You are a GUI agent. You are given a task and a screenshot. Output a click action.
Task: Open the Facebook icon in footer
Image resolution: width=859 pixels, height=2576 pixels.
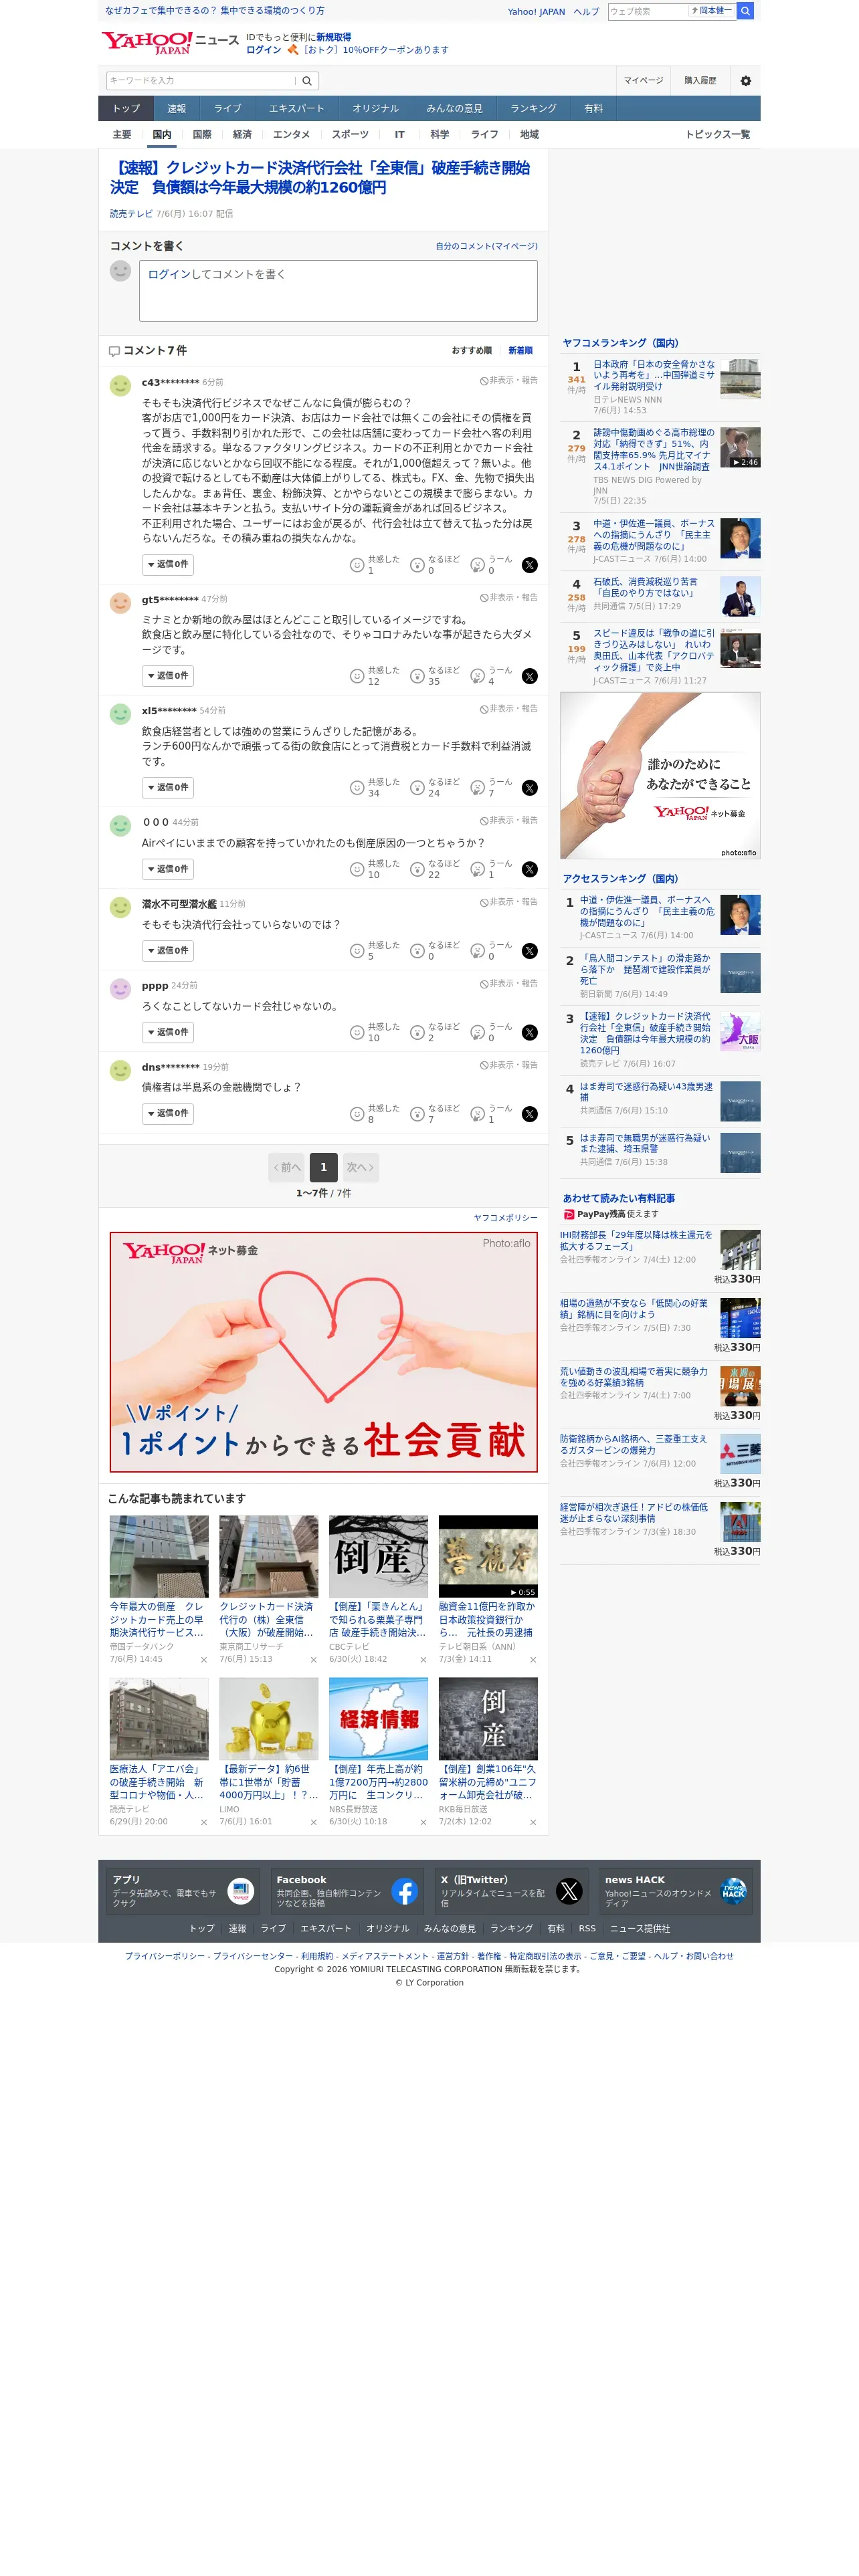pos(404,1891)
